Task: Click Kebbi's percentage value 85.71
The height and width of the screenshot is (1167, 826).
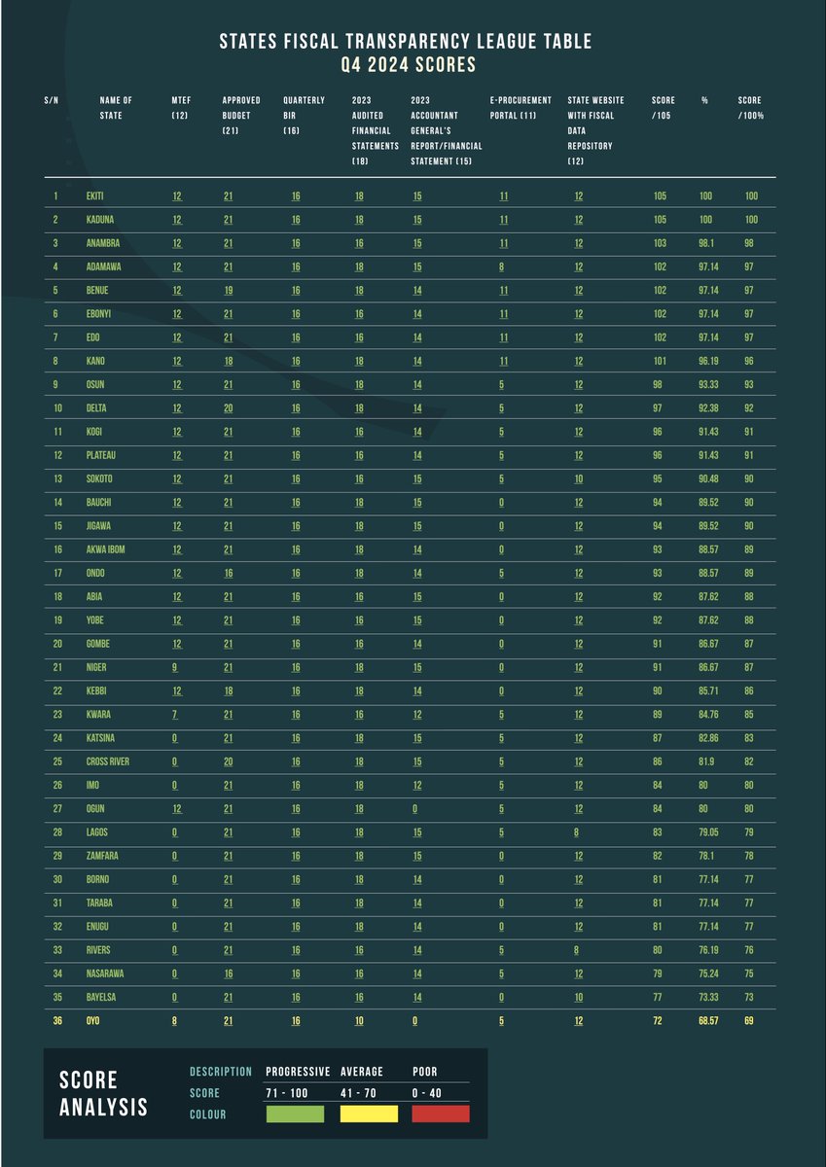Action: (x=709, y=690)
